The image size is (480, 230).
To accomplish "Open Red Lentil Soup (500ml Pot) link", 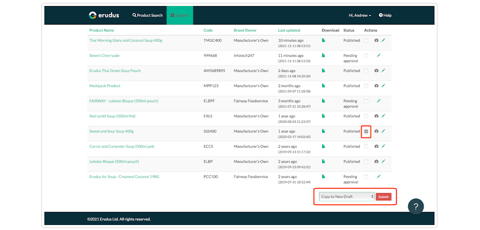I will 112,116.
